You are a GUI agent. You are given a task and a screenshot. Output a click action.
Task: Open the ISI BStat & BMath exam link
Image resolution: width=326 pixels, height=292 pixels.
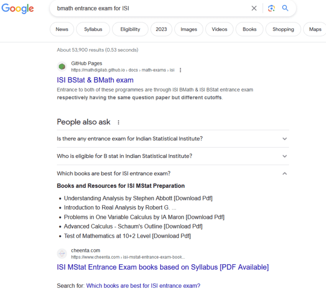(95, 80)
